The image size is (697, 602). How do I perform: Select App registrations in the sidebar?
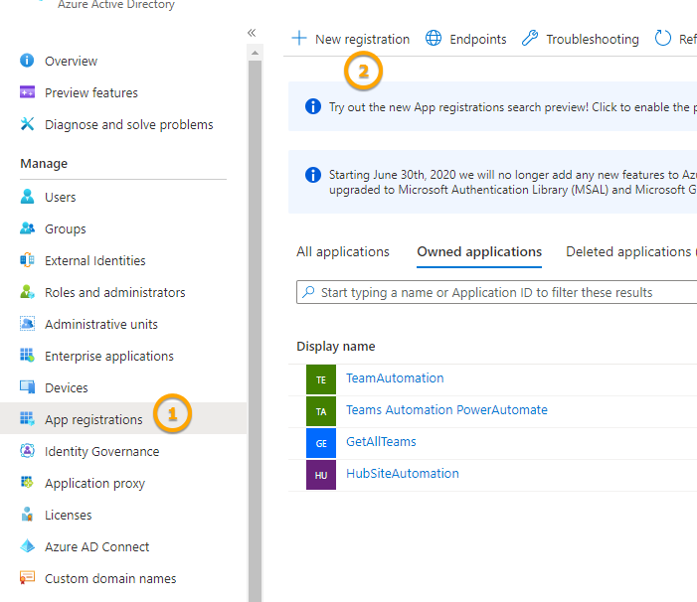123,418
